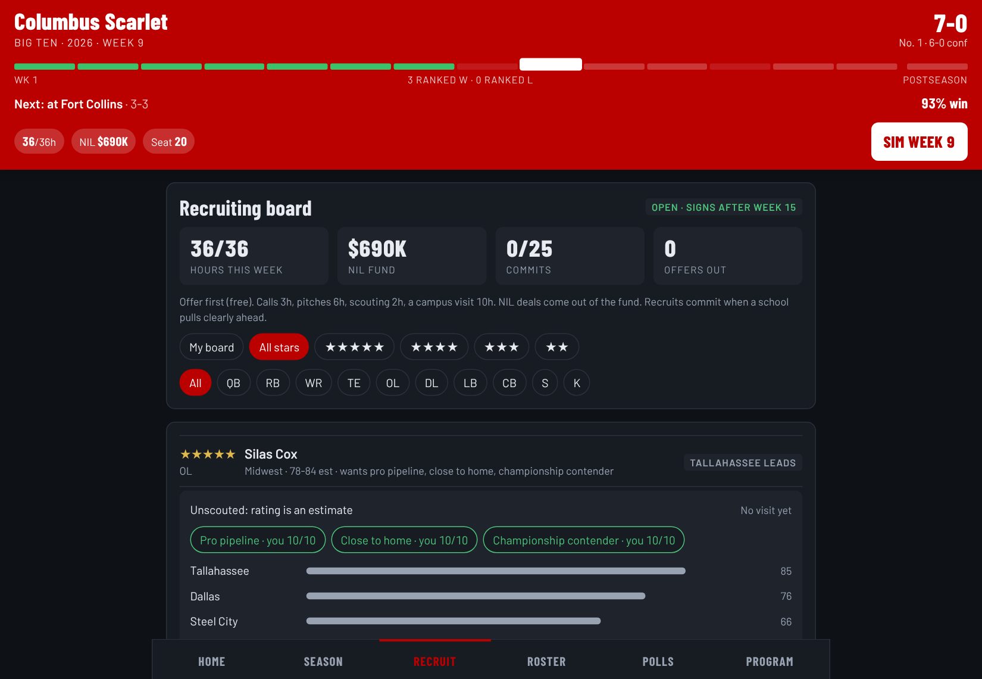Click the Columbus Scarlet team name

tap(91, 22)
